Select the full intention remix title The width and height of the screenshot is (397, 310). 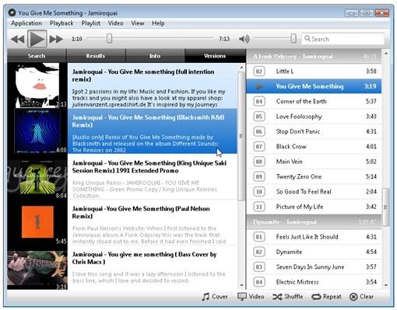point(143,75)
